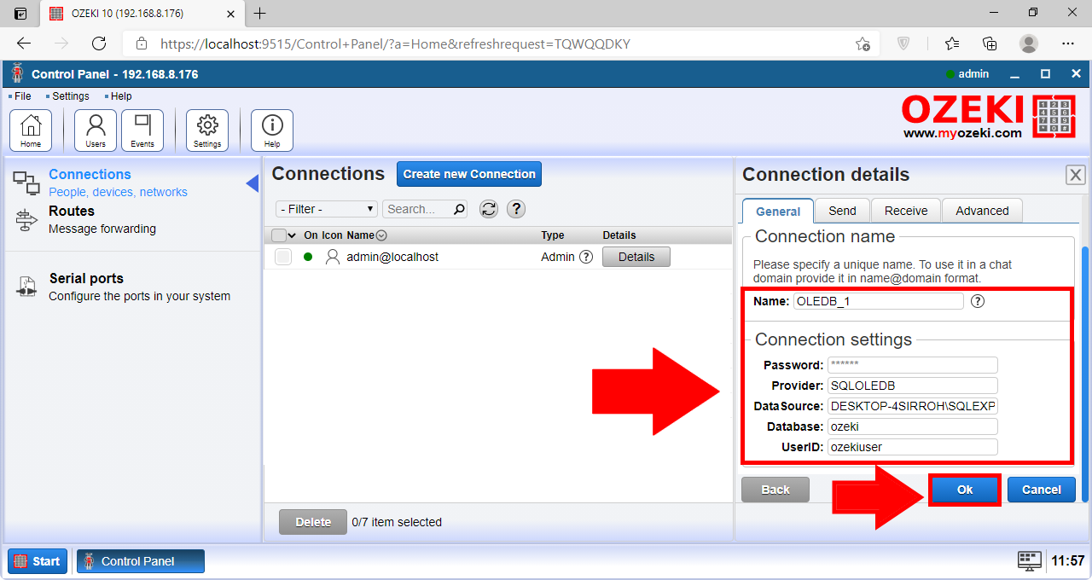Click the OZEKI logo image
Image resolution: width=1092 pixels, height=580 pixels.
[989, 116]
